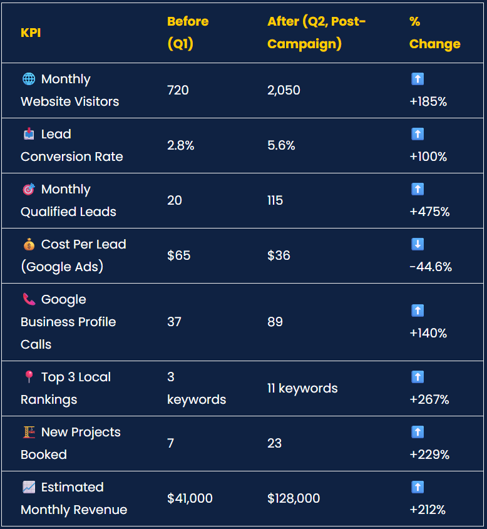Click the inbox icon next to Lead Conversion Rate
Screen dimensions: 487x529
[x=29, y=134]
